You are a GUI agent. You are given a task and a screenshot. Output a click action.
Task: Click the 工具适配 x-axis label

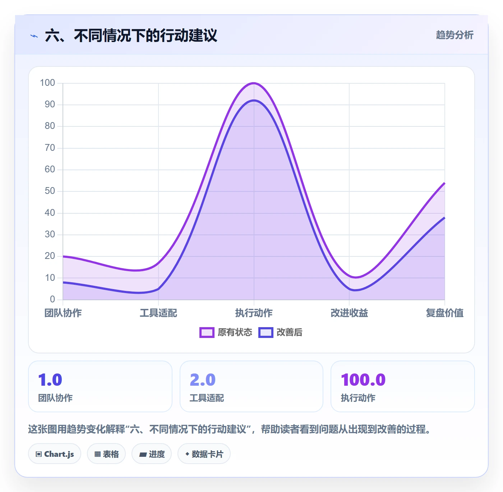click(158, 313)
